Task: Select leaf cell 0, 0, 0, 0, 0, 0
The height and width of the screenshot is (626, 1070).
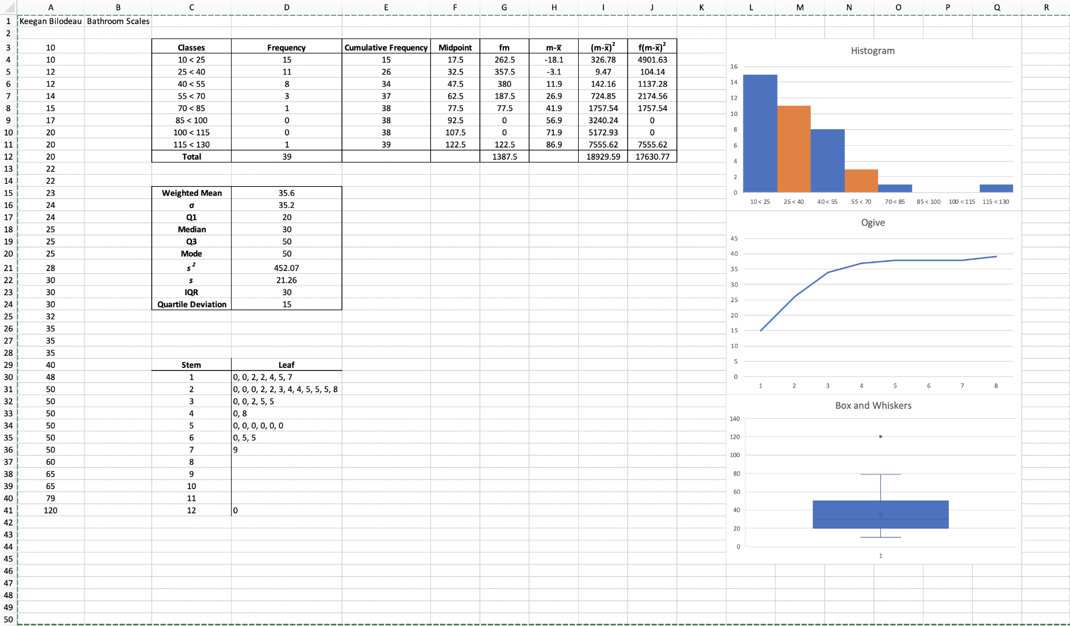Action: (x=287, y=426)
